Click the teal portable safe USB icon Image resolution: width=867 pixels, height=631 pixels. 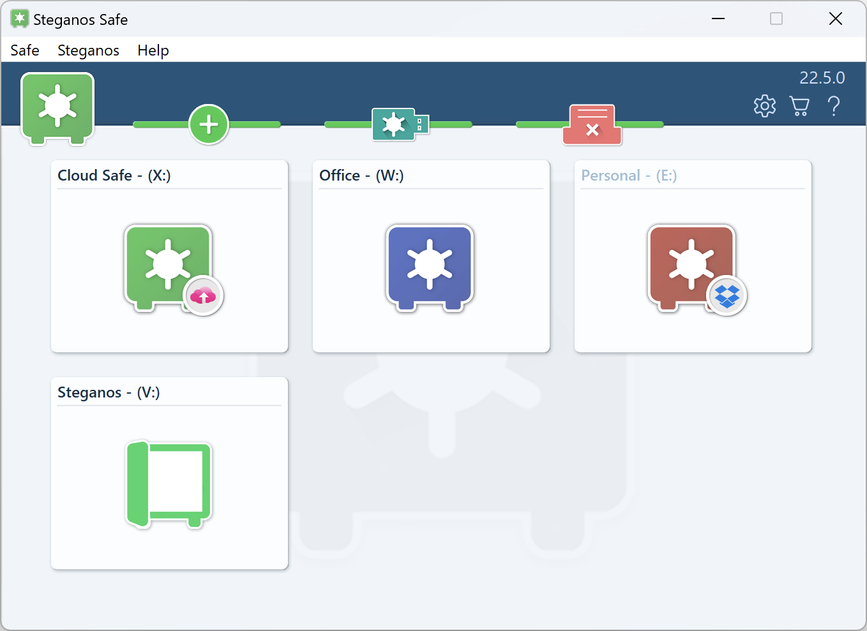pos(400,124)
